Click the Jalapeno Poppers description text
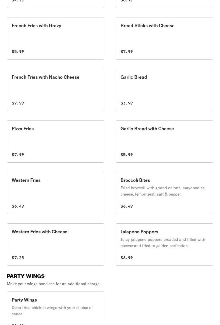The height and width of the screenshot is (325, 220). (163, 243)
